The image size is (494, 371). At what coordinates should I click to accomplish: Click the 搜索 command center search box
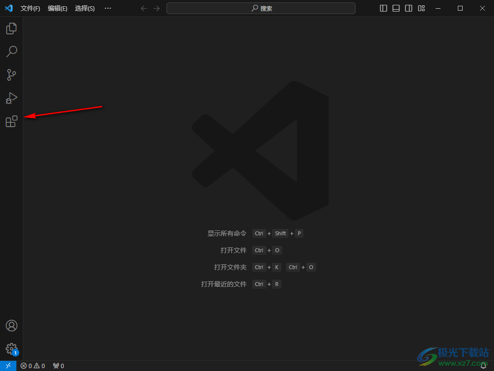tap(261, 8)
